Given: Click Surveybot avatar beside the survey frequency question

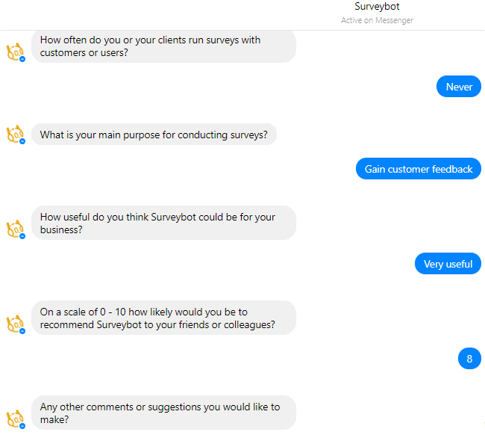Looking at the screenshot, I should (x=15, y=52).
